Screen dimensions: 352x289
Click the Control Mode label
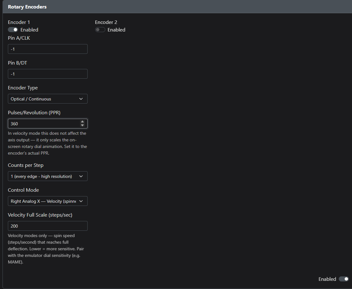coord(23,190)
